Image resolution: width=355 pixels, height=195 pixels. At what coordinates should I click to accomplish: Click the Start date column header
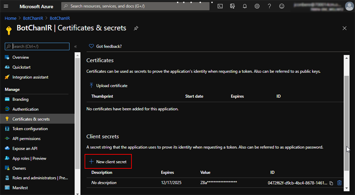(x=194, y=97)
